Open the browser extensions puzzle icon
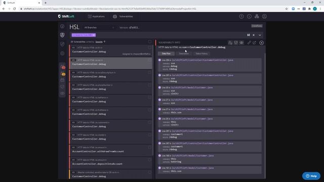Image resolution: width=324 pixels, height=182 pixels. tap(309, 9)
